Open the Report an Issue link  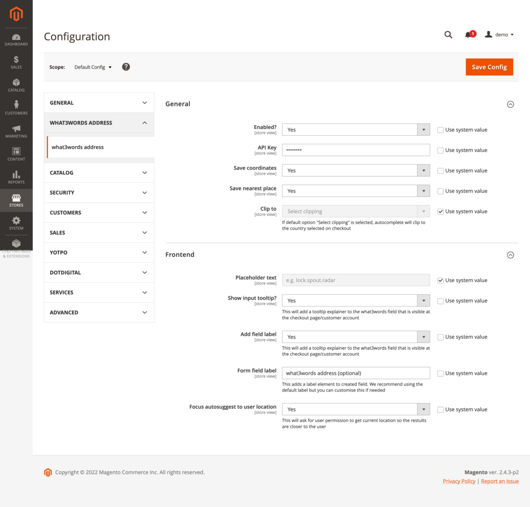click(x=500, y=481)
